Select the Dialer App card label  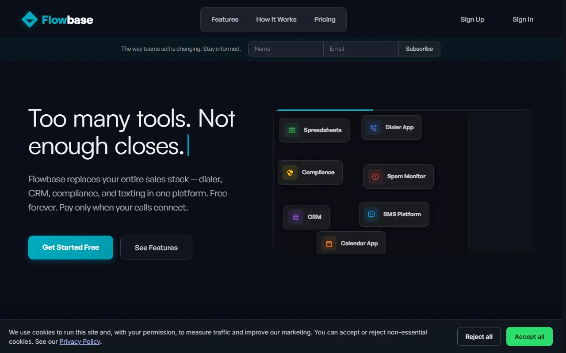tap(399, 128)
